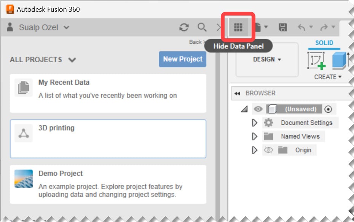Click the (Unsaved) component cube icon
Screen dimensions: 354x222
pos(272,109)
